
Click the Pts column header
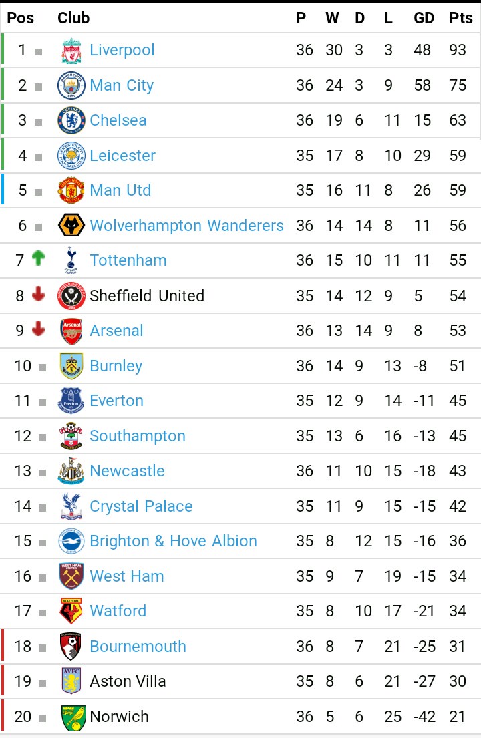click(x=460, y=18)
